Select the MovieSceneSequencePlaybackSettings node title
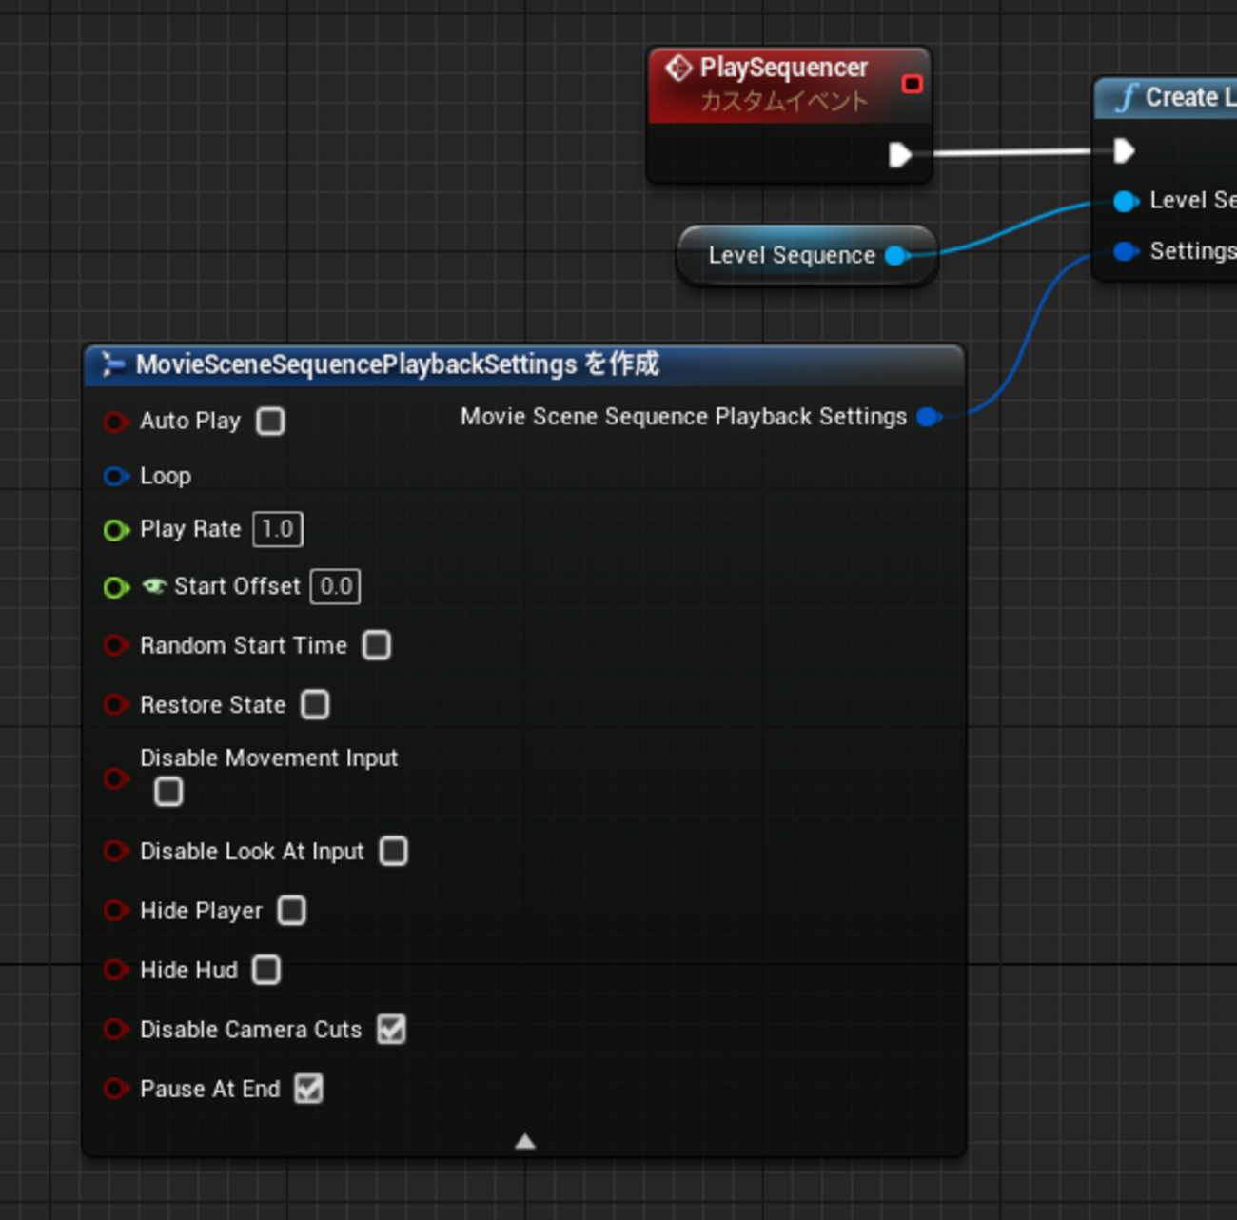Image resolution: width=1237 pixels, height=1220 pixels. [398, 364]
